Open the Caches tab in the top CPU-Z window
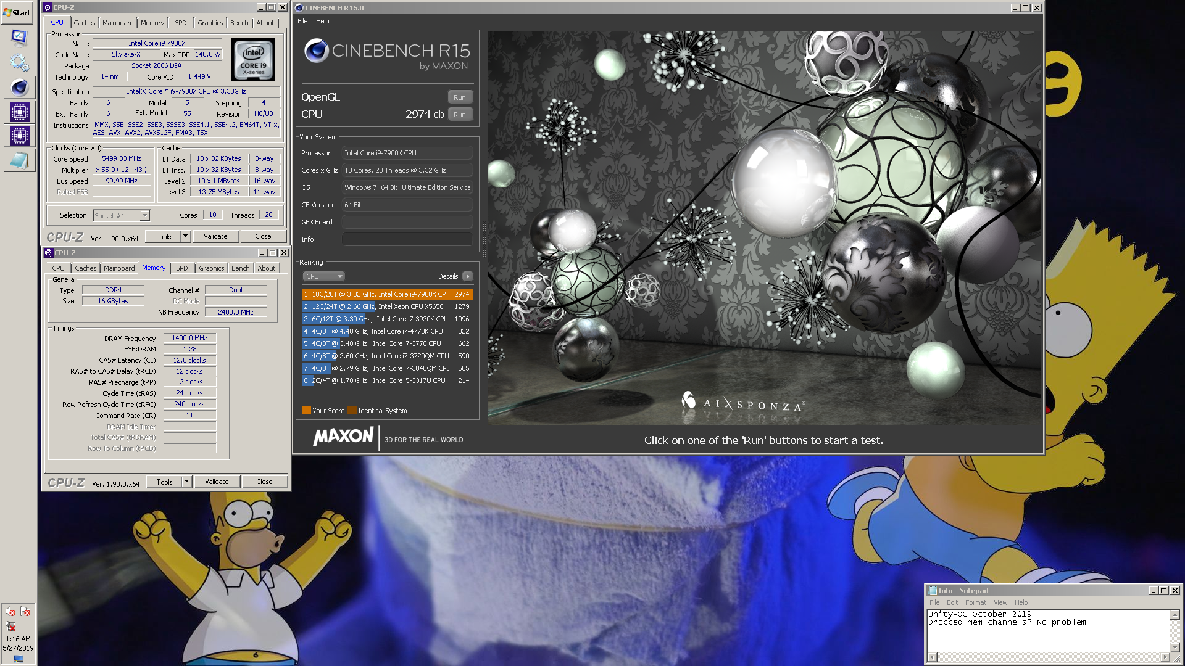 85,23
